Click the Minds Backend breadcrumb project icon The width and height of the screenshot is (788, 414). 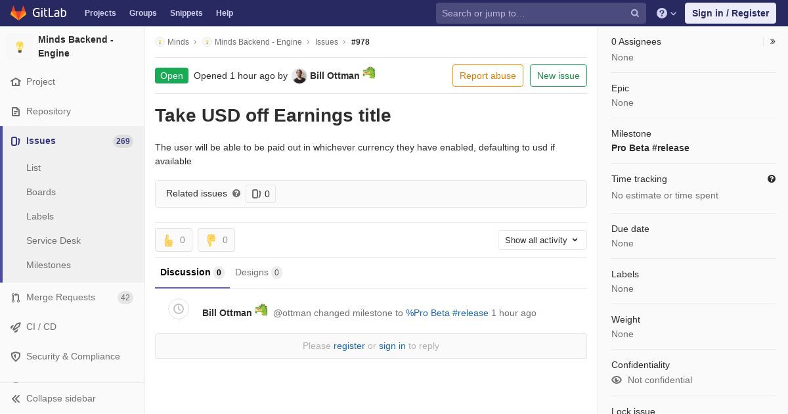(207, 42)
